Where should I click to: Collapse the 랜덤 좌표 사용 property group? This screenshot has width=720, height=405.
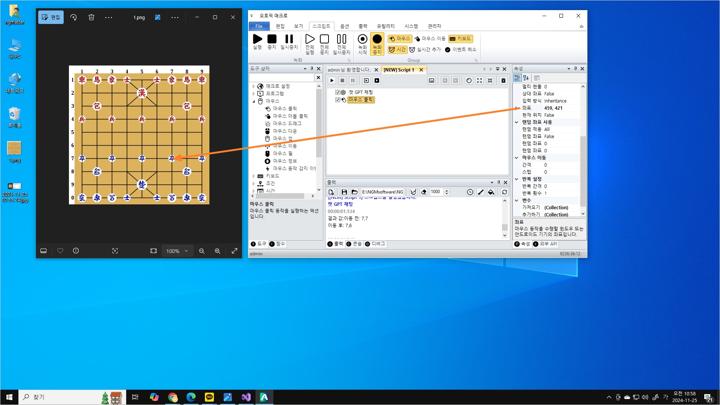(517, 122)
